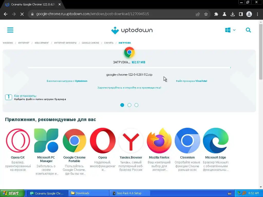The image size is (263, 197).
Task: Open the profile avatar icon
Action: click(x=249, y=14)
